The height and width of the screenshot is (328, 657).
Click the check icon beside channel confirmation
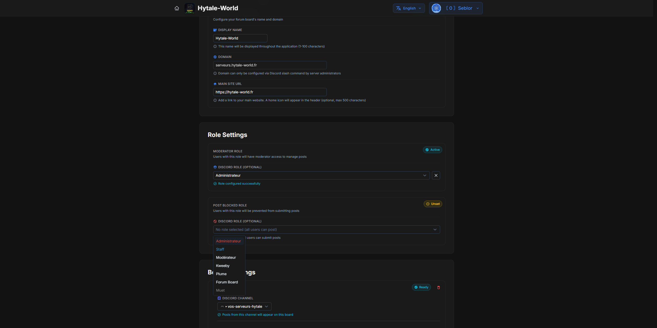(x=219, y=315)
